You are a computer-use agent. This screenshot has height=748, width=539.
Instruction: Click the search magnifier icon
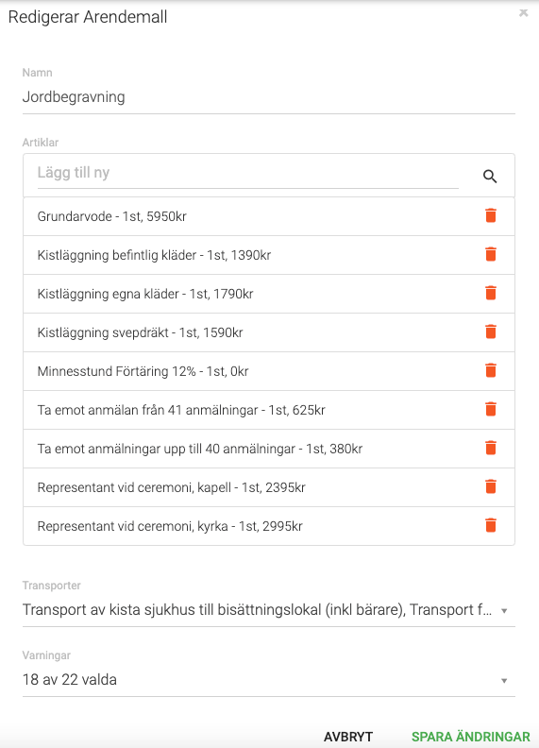coord(490,177)
